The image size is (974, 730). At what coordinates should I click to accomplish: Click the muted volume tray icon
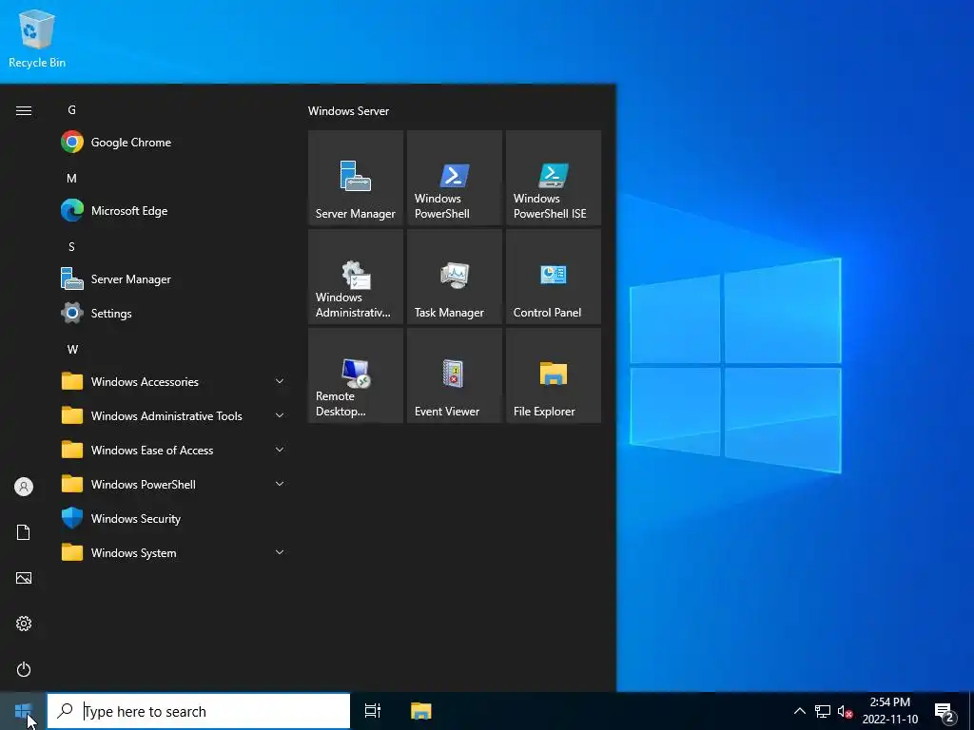coord(845,711)
